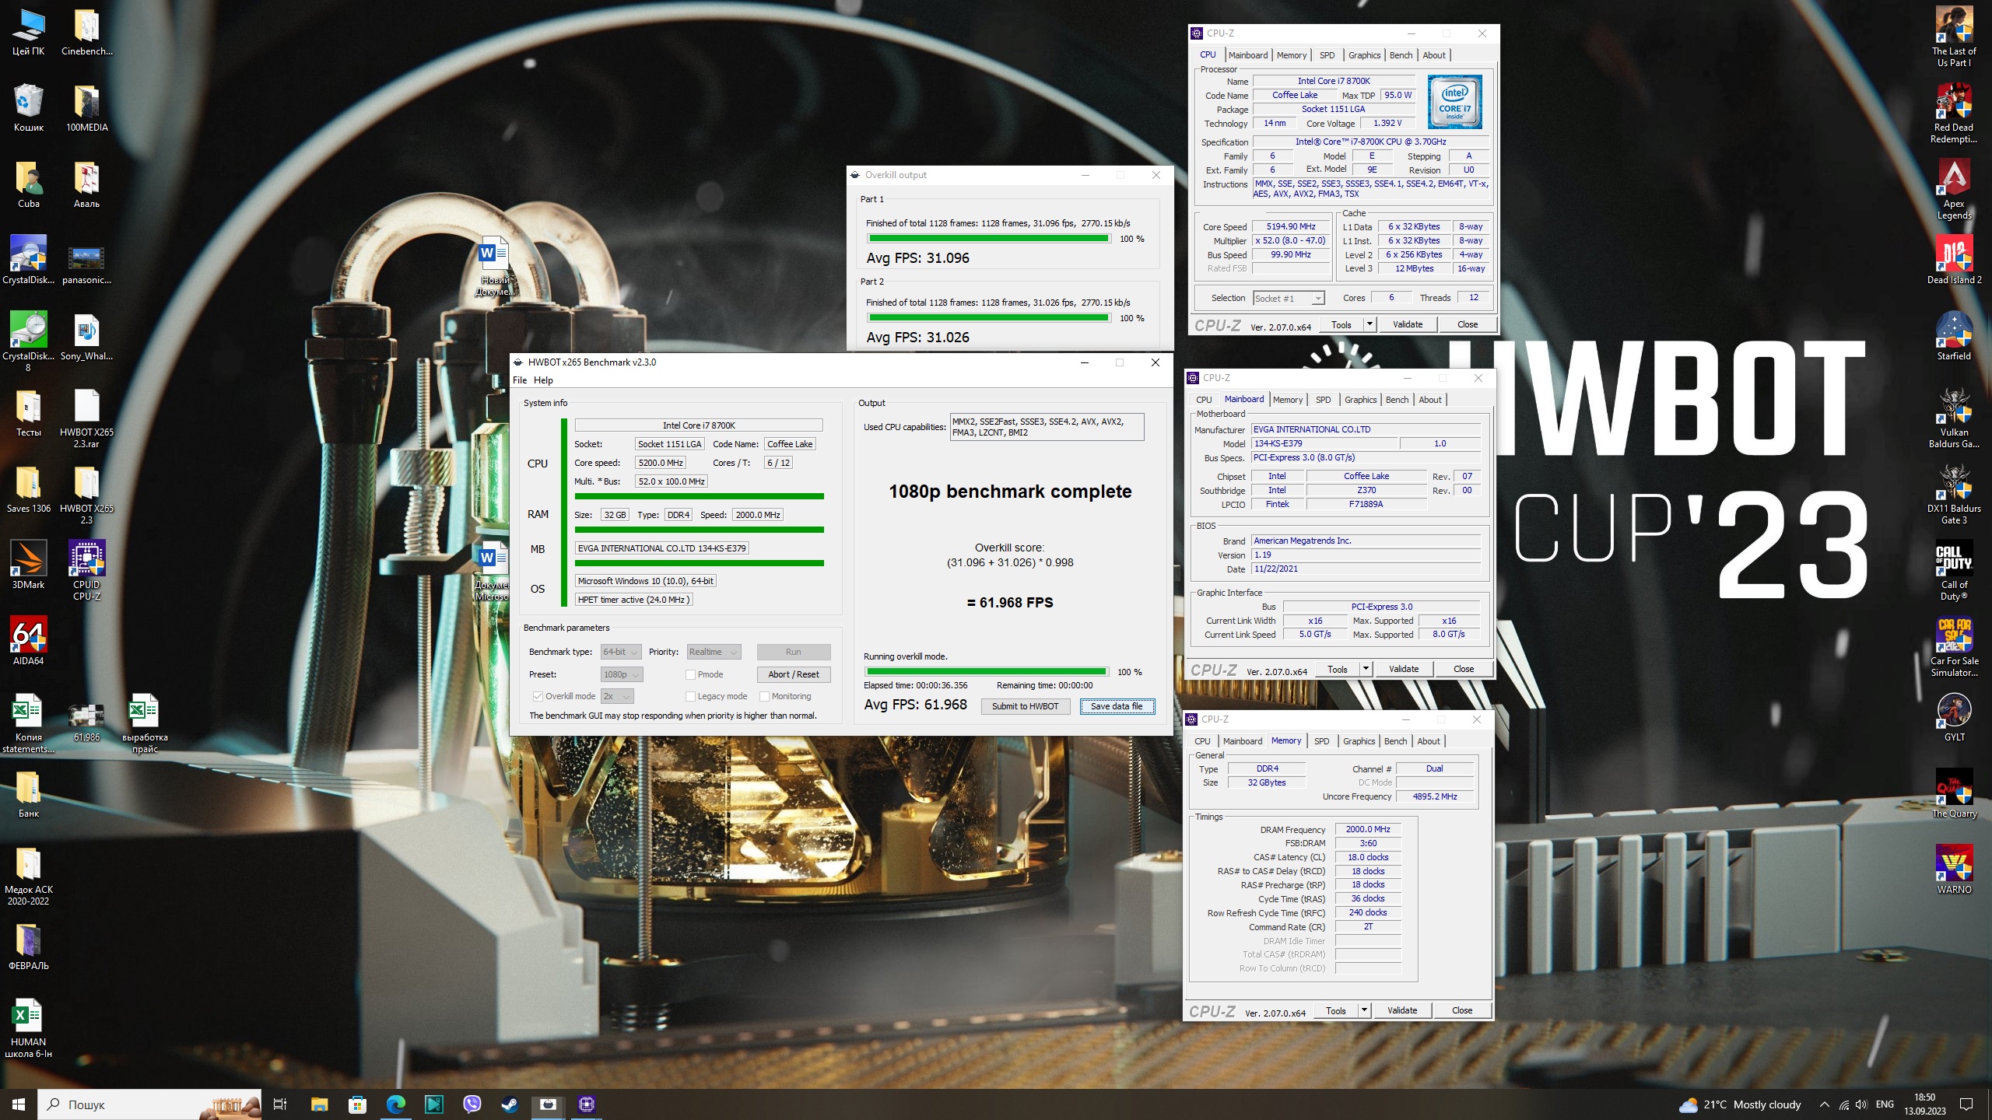
Task: Open the File menu in HWBOT x265
Action: [x=520, y=380]
